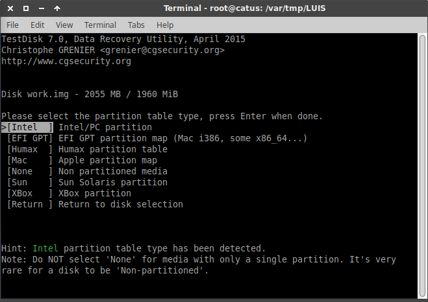The width and height of the screenshot is (428, 302).
Task: Click the shade (up arrow) window icon
Action: point(57,9)
